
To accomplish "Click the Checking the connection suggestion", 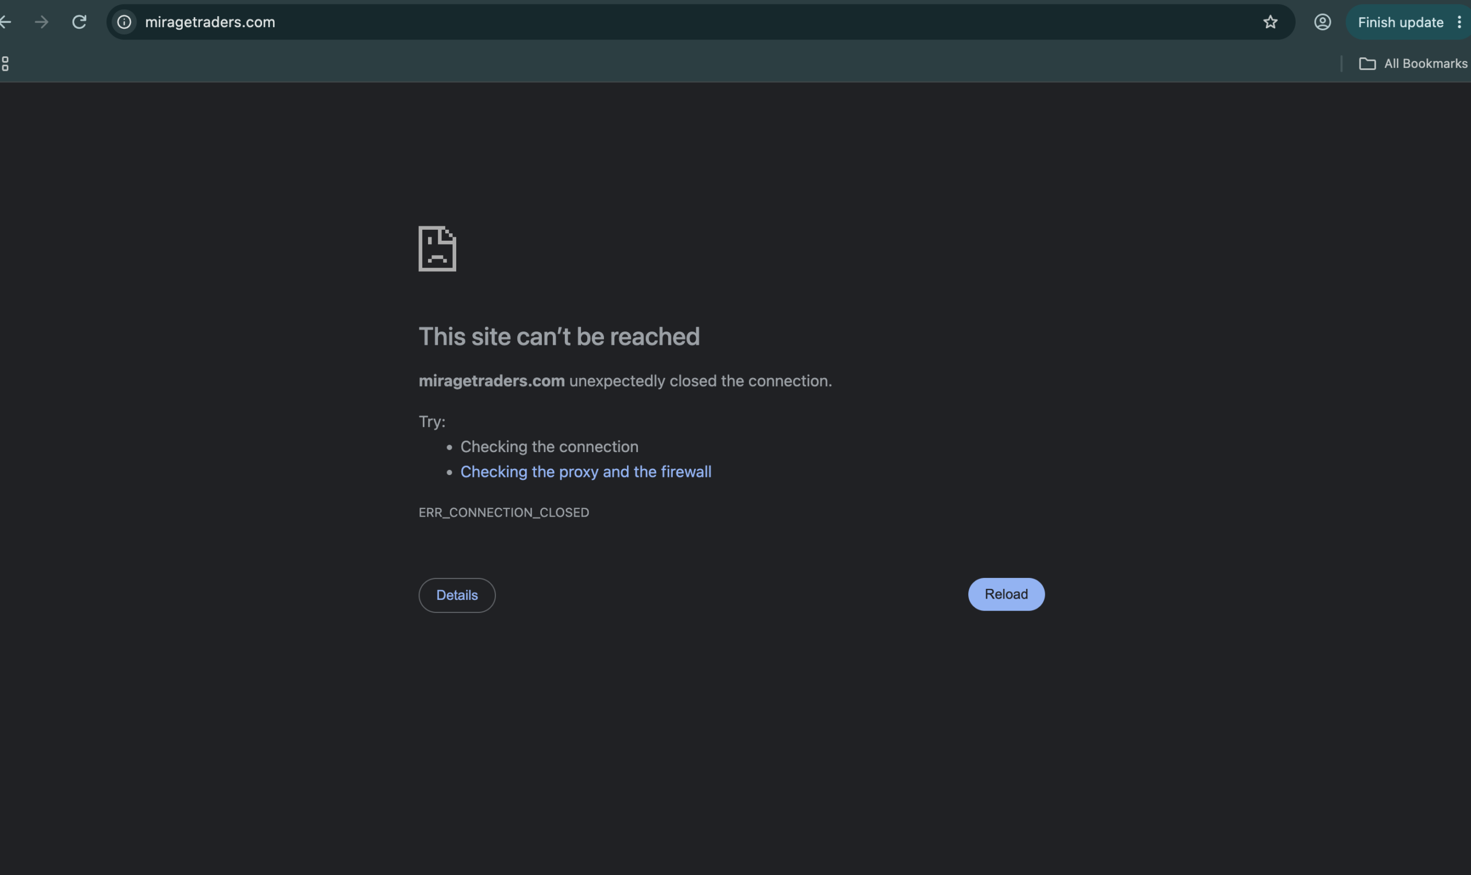I will click(549, 447).
